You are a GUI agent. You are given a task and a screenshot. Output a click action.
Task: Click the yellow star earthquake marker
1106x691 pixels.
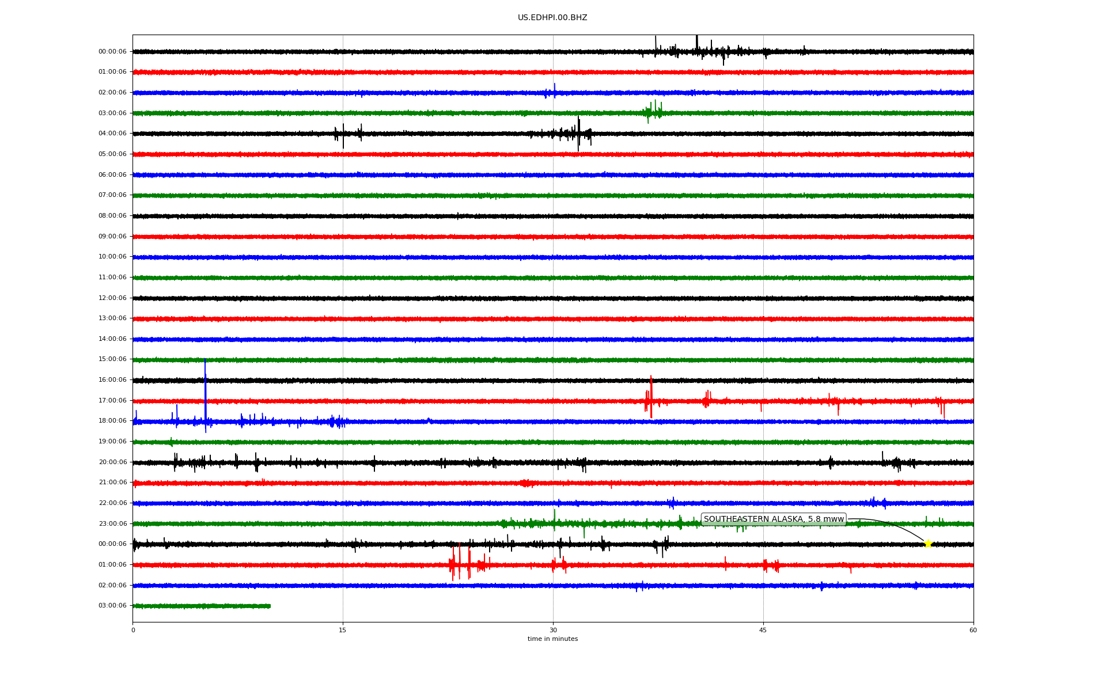coord(927,544)
